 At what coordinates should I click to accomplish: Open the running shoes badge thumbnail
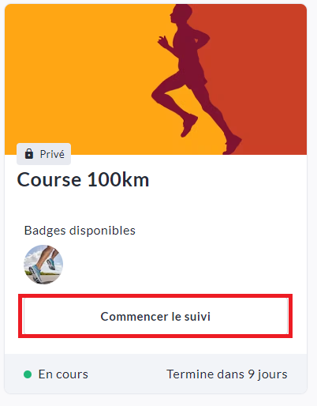[x=43, y=265]
